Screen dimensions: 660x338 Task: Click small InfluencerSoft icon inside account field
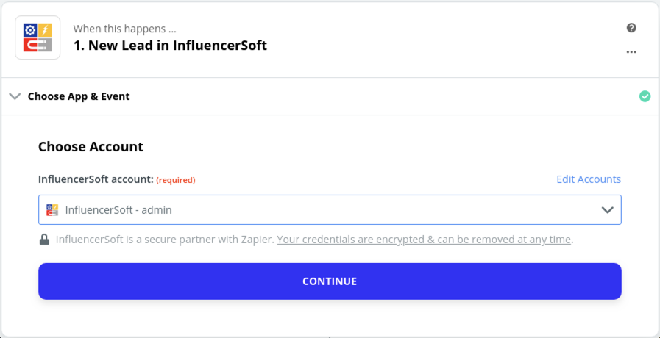[x=52, y=209]
